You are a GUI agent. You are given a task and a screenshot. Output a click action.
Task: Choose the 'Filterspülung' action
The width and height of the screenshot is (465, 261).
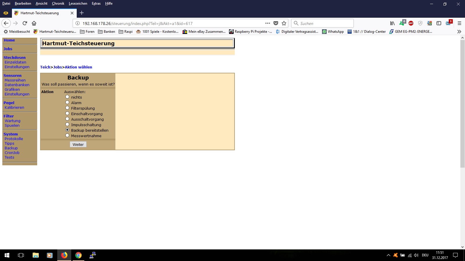point(67,108)
